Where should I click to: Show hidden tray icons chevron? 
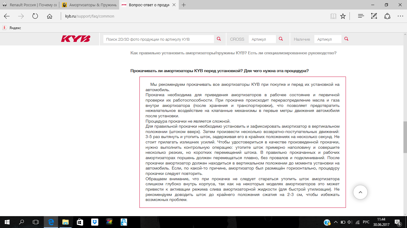[335, 222]
